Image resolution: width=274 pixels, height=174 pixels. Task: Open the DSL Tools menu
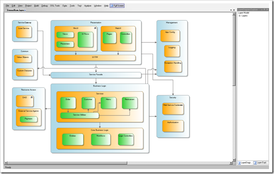[55, 6]
